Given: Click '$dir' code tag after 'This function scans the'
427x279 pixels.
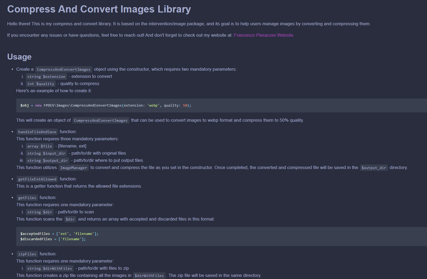Looking at the screenshot, I should click(70, 219).
